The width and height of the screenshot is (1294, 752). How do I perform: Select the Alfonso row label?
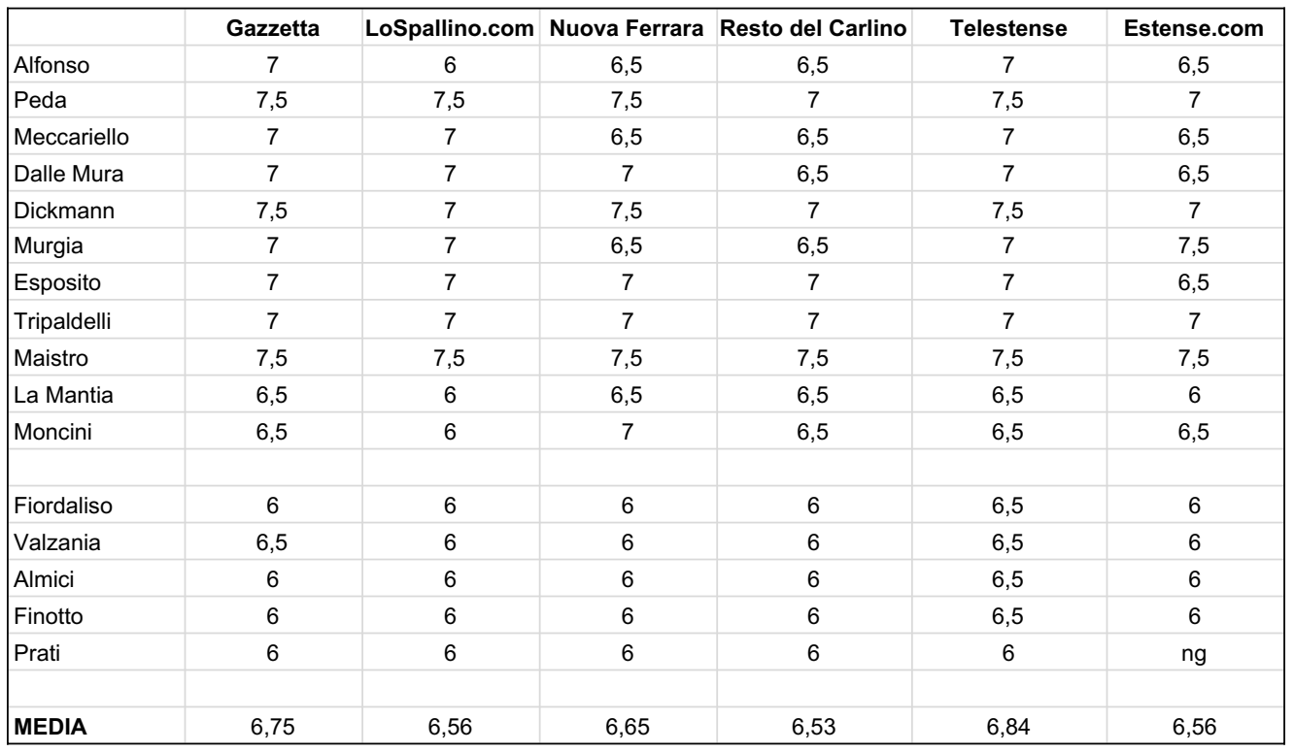(x=97, y=65)
